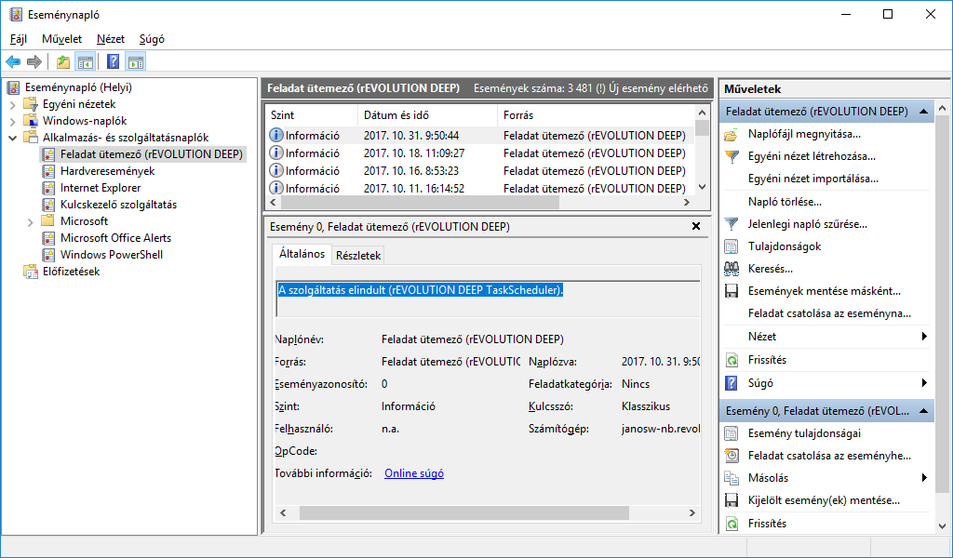Click the Esemény tulajdonságai icon

pos(732,433)
